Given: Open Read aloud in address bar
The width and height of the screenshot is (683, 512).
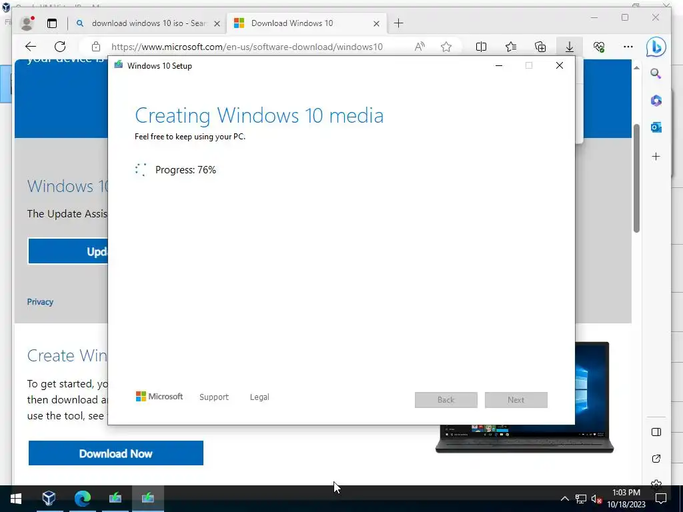Looking at the screenshot, I should coord(420,47).
